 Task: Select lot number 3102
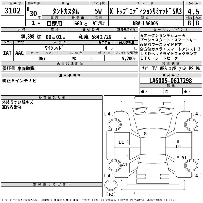pos(12,11)
